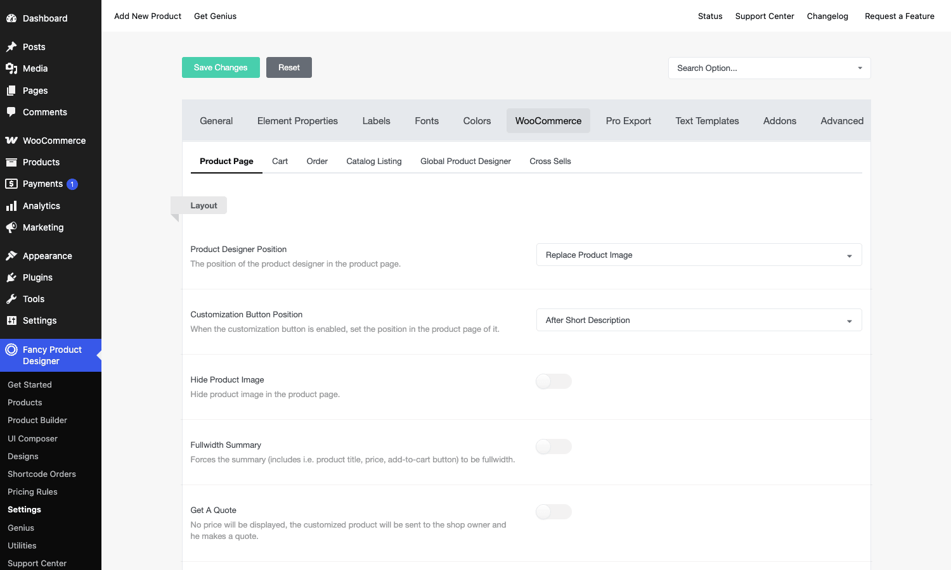Viewport: 951px width, 570px height.
Task: Click the Settings sliders icon in sidebar
Action: (x=11, y=320)
